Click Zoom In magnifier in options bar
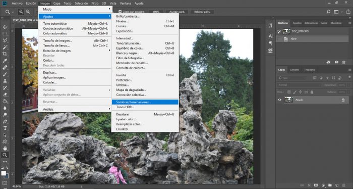This screenshot has width=353, height=189. point(21,12)
